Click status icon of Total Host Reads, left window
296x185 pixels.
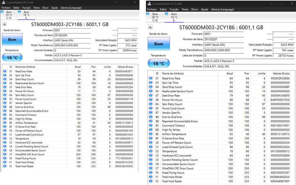click(x=5, y=166)
